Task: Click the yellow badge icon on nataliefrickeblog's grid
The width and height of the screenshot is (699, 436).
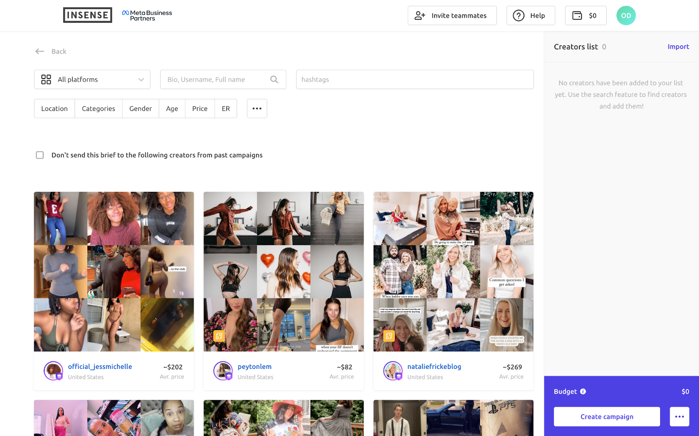Action: pos(389,336)
